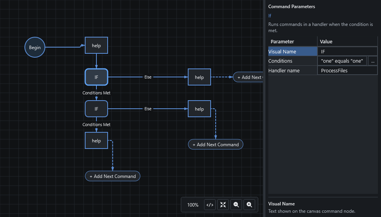Edit the Handler name value ProcessFiles

[x=347, y=70]
